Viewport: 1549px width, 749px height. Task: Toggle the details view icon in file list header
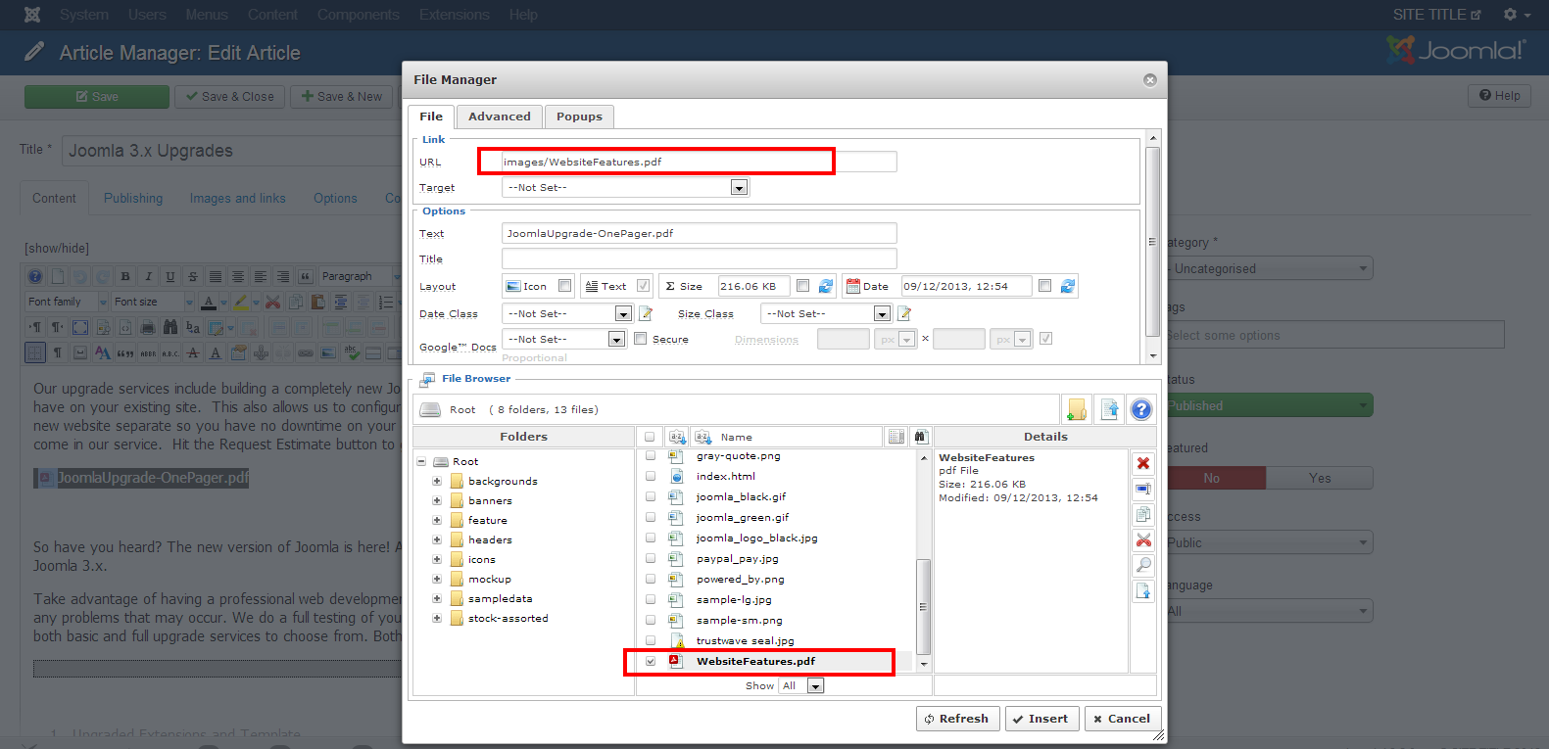pos(896,437)
